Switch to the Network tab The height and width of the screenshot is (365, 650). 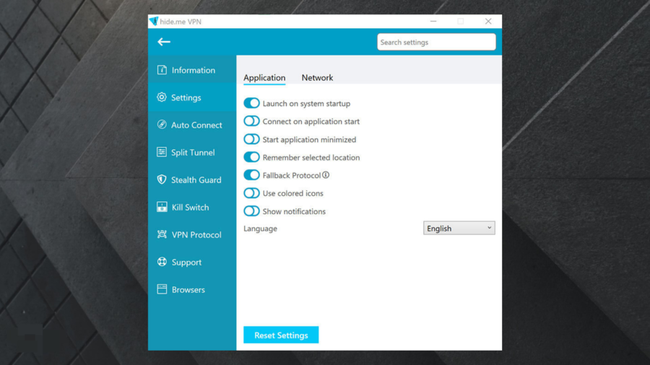[317, 78]
